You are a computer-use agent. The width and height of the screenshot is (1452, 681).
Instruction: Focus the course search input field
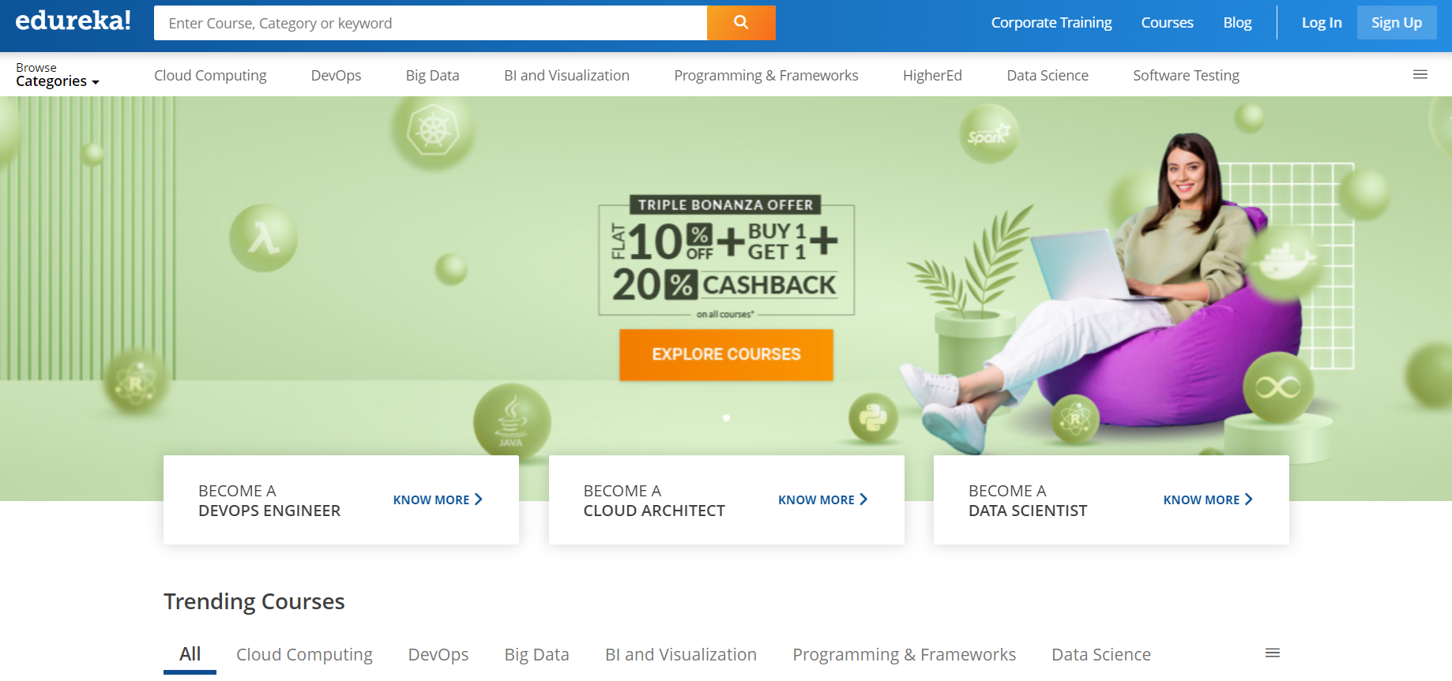[x=431, y=24]
